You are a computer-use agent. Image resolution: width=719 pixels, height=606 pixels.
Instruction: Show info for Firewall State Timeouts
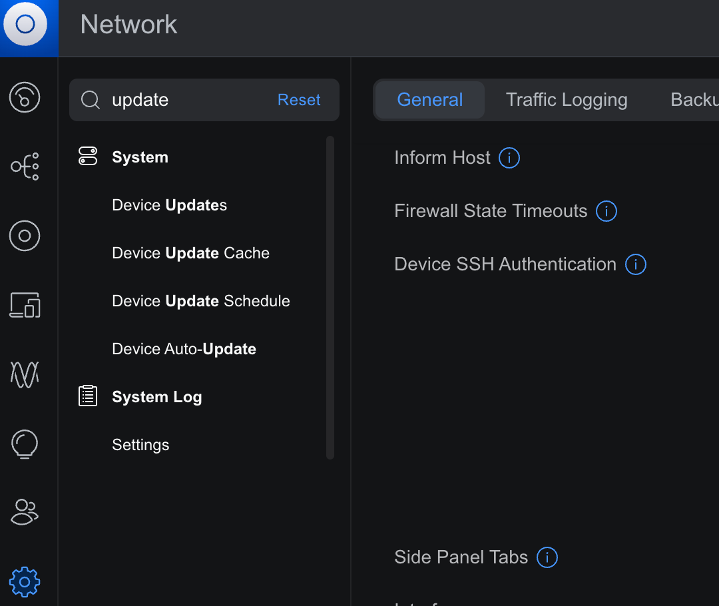606,211
